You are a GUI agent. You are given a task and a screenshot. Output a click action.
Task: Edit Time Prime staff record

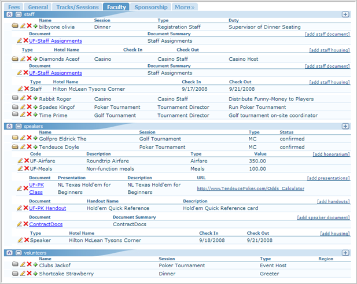[23, 114]
